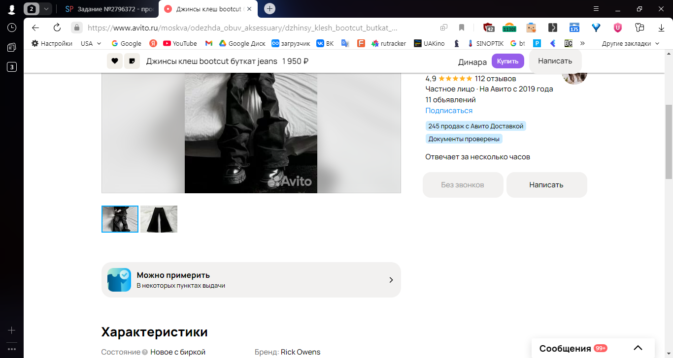
Task: Click the purple Купить button
Action: 508,61
